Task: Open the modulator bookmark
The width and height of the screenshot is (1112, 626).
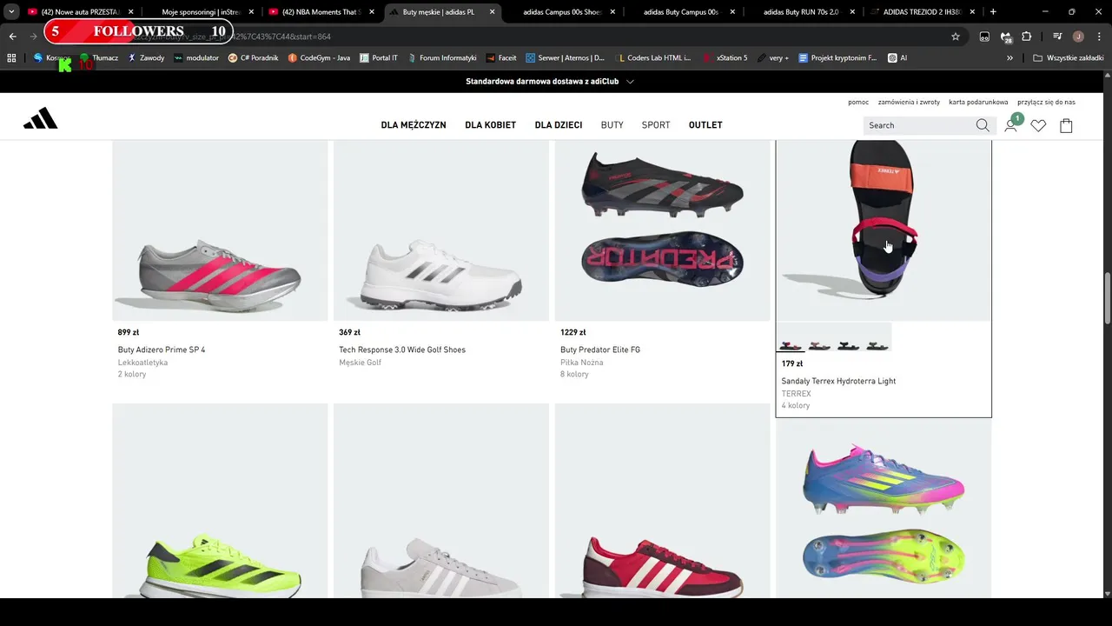Action: point(196,57)
